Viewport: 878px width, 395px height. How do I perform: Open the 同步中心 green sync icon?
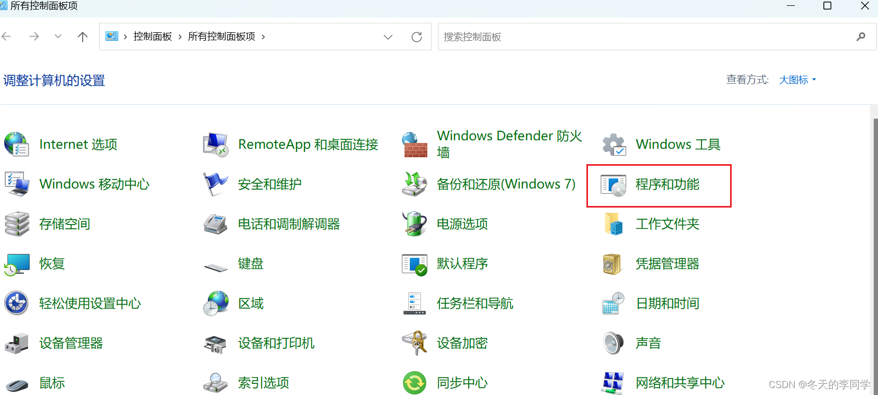[415, 383]
